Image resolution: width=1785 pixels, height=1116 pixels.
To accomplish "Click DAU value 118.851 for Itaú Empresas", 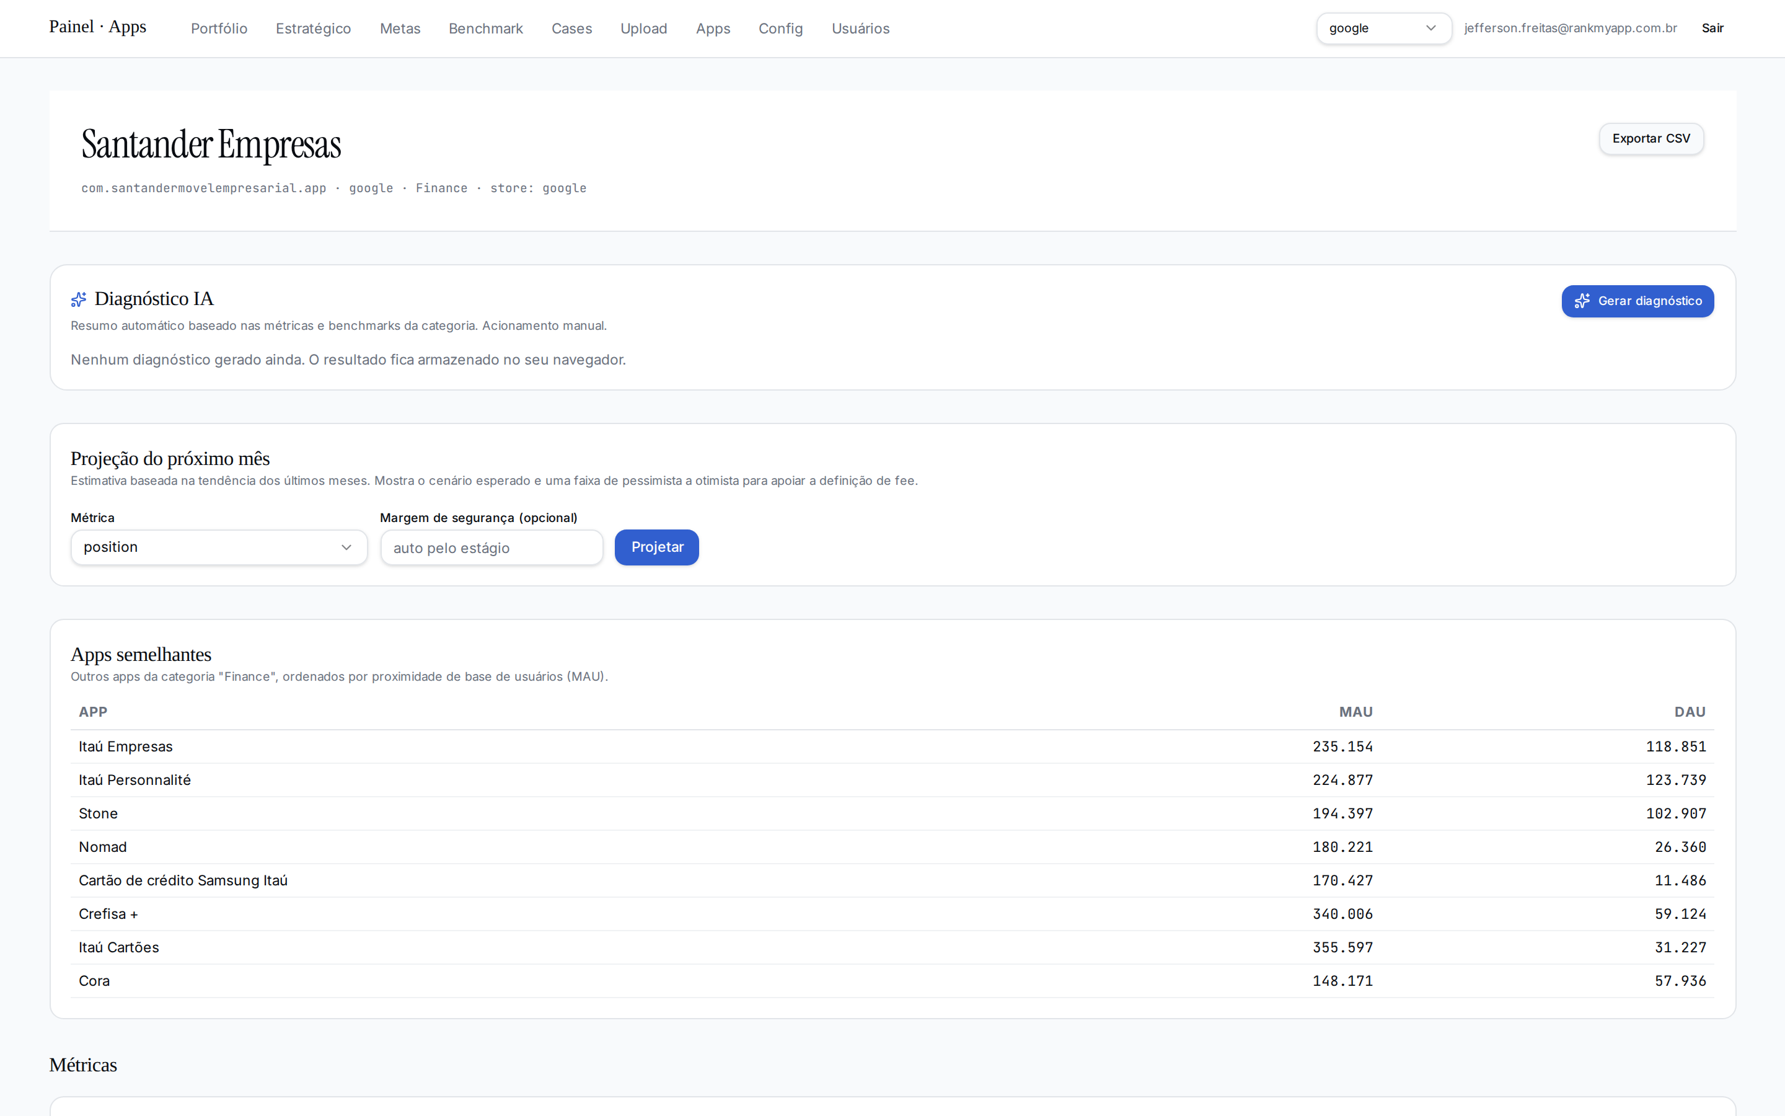I will click(x=1676, y=746).
